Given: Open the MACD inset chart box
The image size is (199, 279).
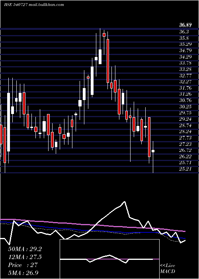Looking at the screenshot, I should pos(109,259).
